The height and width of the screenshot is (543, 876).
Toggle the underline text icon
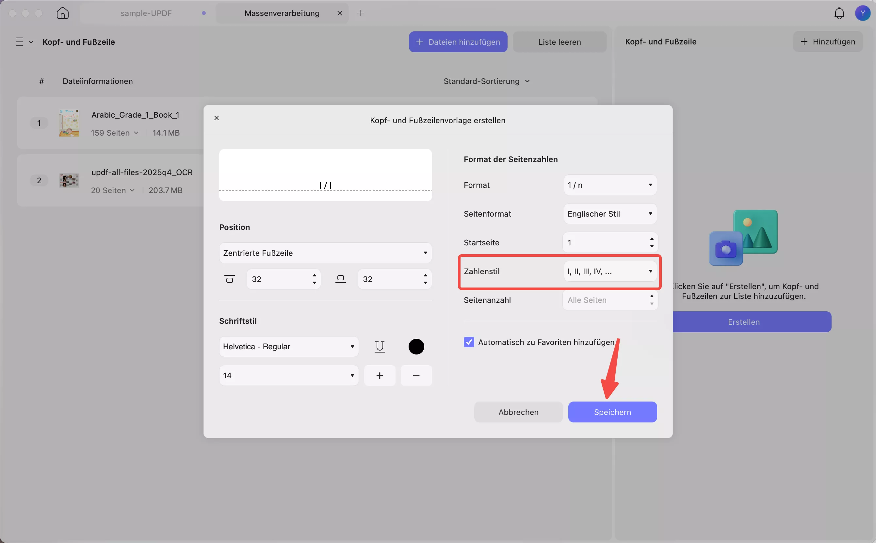pyautogui.click(x=380, y=347)
